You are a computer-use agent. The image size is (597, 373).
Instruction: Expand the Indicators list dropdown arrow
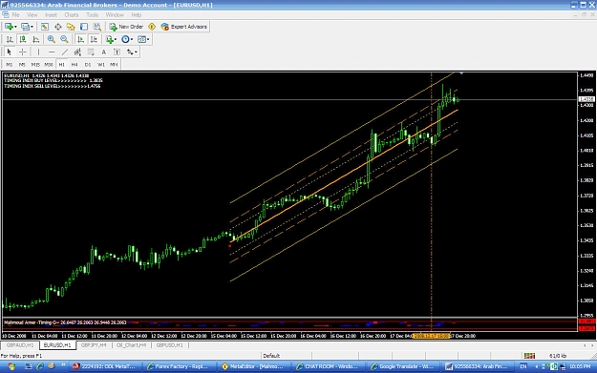click(x=116, y=39)
